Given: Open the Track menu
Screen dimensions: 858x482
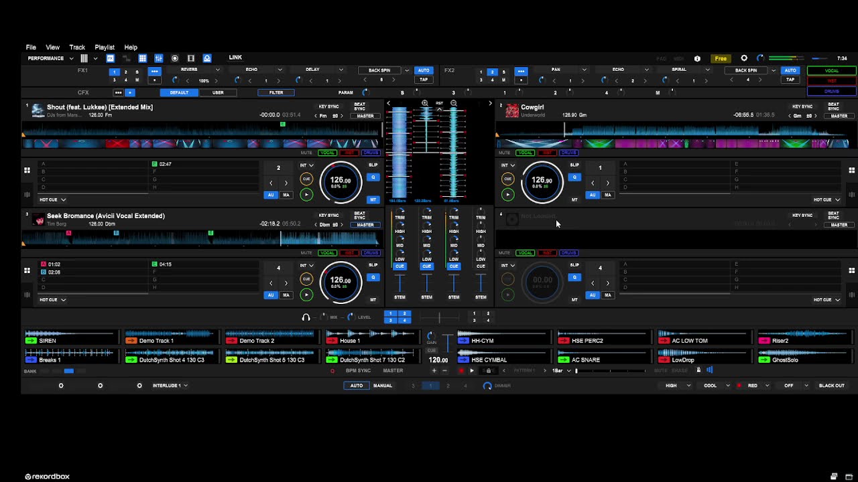Looking at the screenshot, I should pyautogui.click(x=77, y=48).
